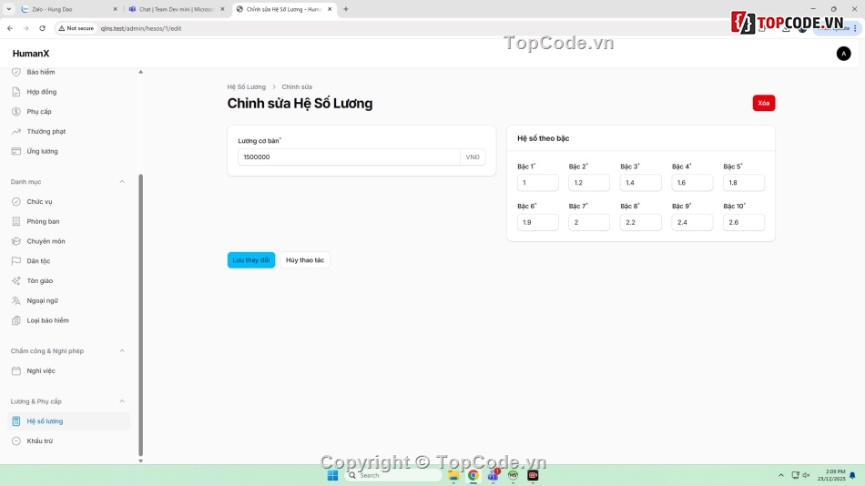Click the Chức vụ check-circle icon
Image resolution: width=865 pixels, height=486 pixels.
point(16,202)
